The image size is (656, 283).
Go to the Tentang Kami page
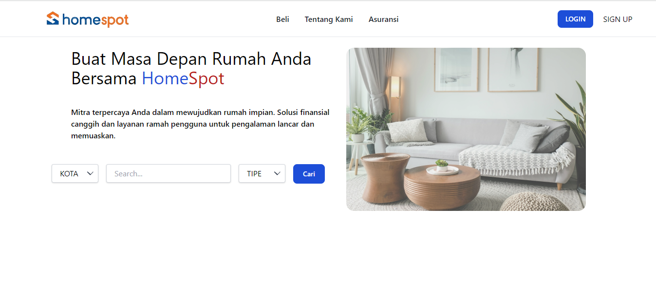point(329,19)
